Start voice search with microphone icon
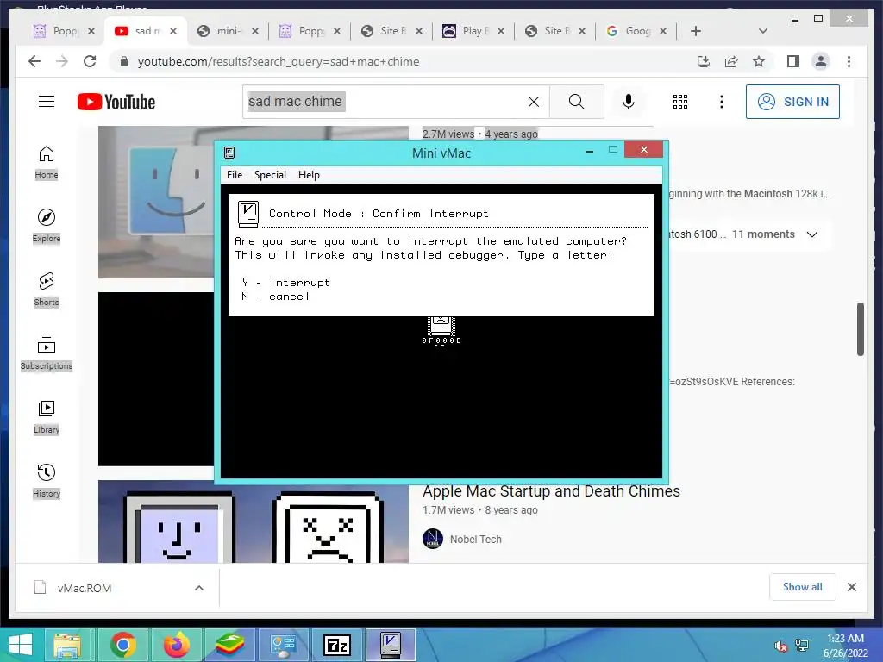Viewport: 883px width, 662px height. coord(629,102)
